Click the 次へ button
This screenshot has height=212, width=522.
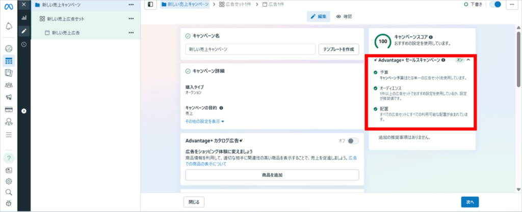pos(469,202)
